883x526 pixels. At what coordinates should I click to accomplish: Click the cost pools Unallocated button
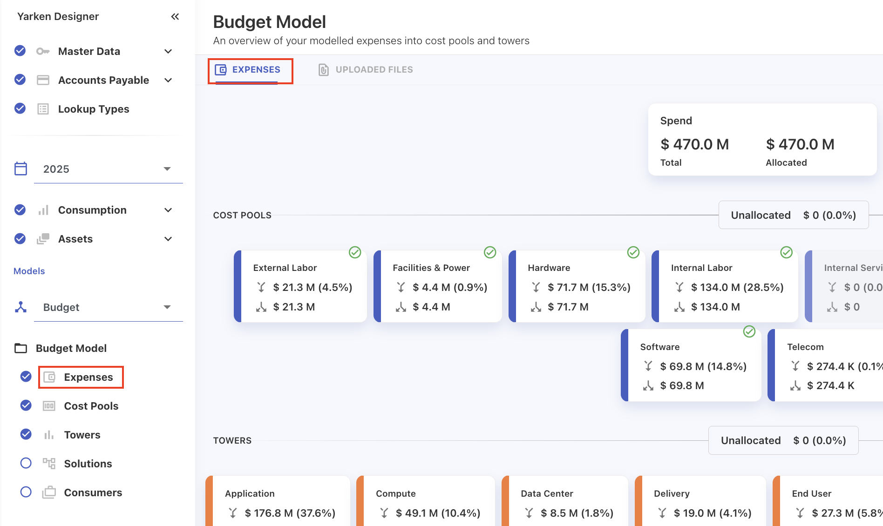coord(793,215)
